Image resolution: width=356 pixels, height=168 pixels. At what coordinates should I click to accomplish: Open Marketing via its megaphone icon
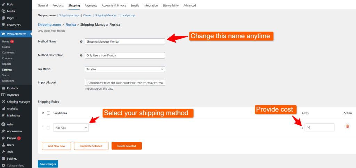point(3,116)
